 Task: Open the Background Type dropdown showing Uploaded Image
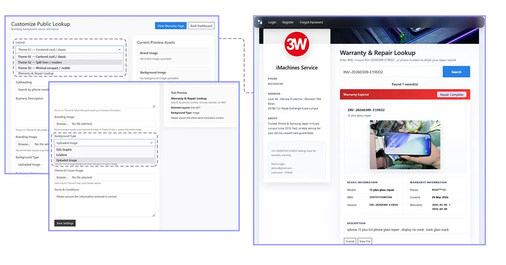104,143
